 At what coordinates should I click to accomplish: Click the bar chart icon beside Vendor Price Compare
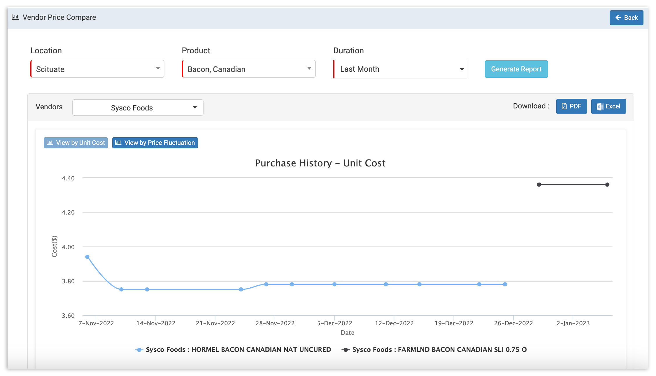click(x=15, y=17)
